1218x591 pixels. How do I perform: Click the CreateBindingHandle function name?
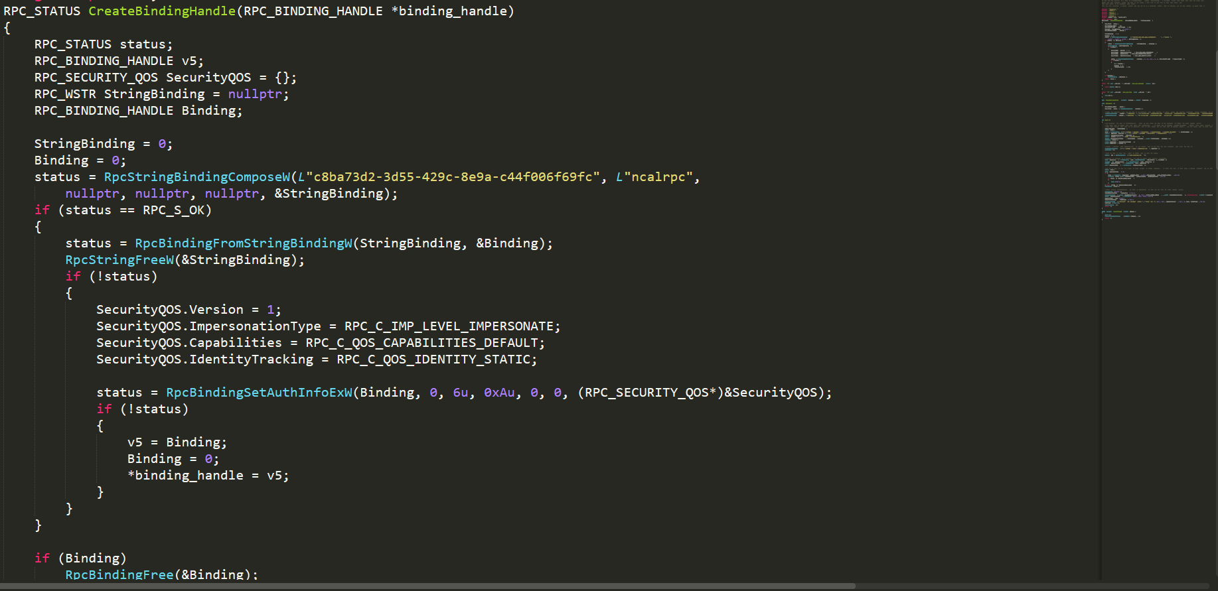[x=162, y=11]
